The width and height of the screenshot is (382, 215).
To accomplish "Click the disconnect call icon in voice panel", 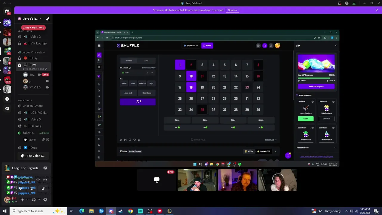I will (45, 180).
